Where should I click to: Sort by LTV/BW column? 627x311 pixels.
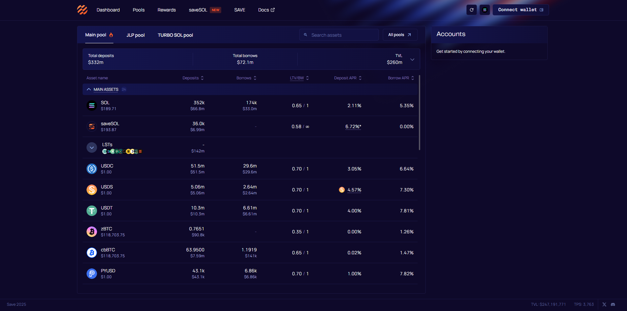(300, 78)
